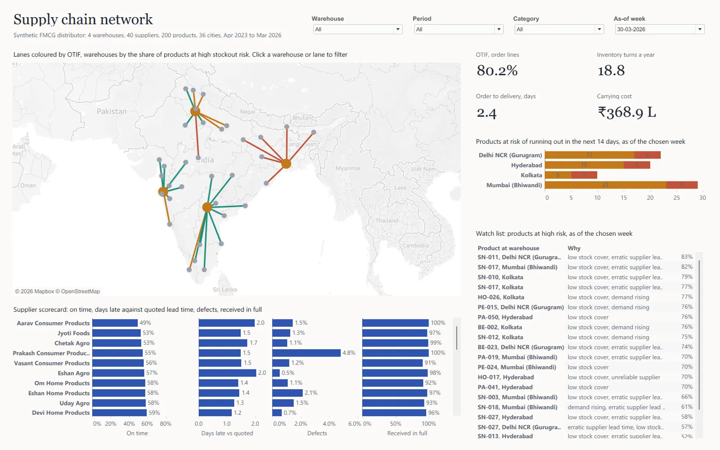Screen dimensions: 720x450
Task: Select watch list row PE-015, Delhi NCR (Gurugram)
Action: click(x=585, y=307)
